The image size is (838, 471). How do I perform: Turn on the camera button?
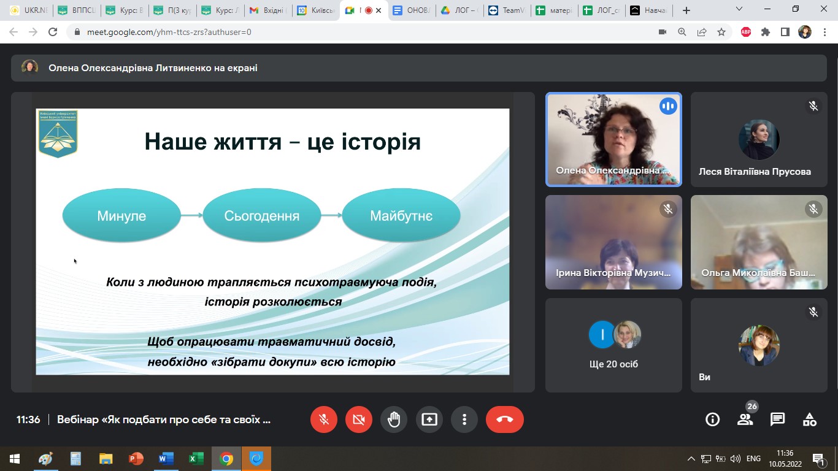pyautogui.click(x=359, y=419)
